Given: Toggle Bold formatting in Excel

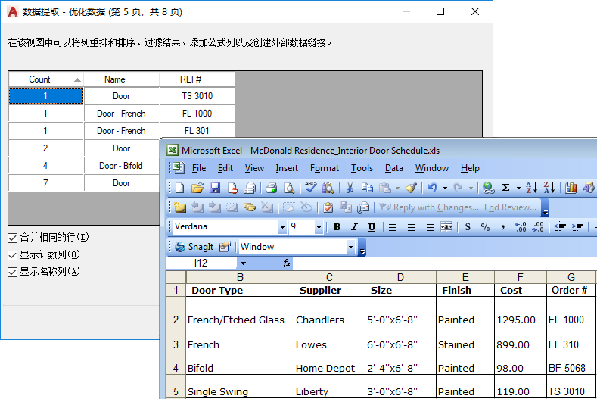Looking at the screenshot, I should click(x=337, y=227).
